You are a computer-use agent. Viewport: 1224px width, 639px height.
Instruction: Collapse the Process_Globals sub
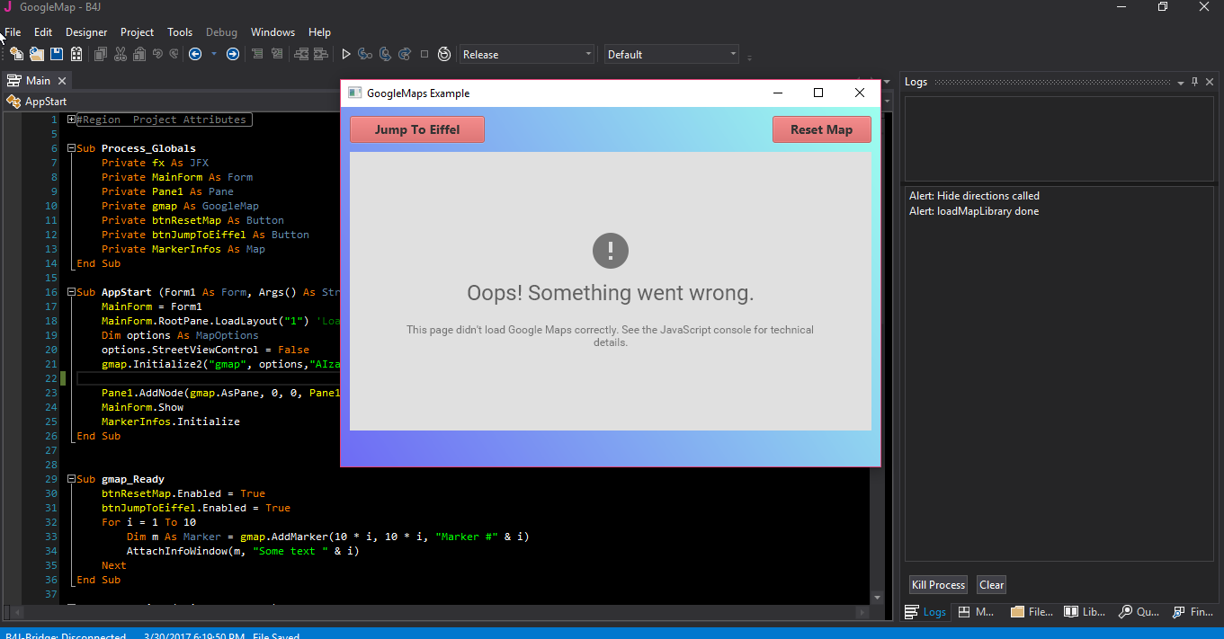pyautogui.click(x=71, y=147)
